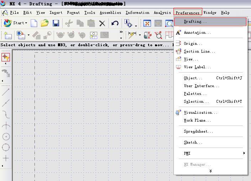Image resolution: width=251 pixels, height=181 pixels.
Task: Open the Information menu
Action: click(x=138, y=13)
